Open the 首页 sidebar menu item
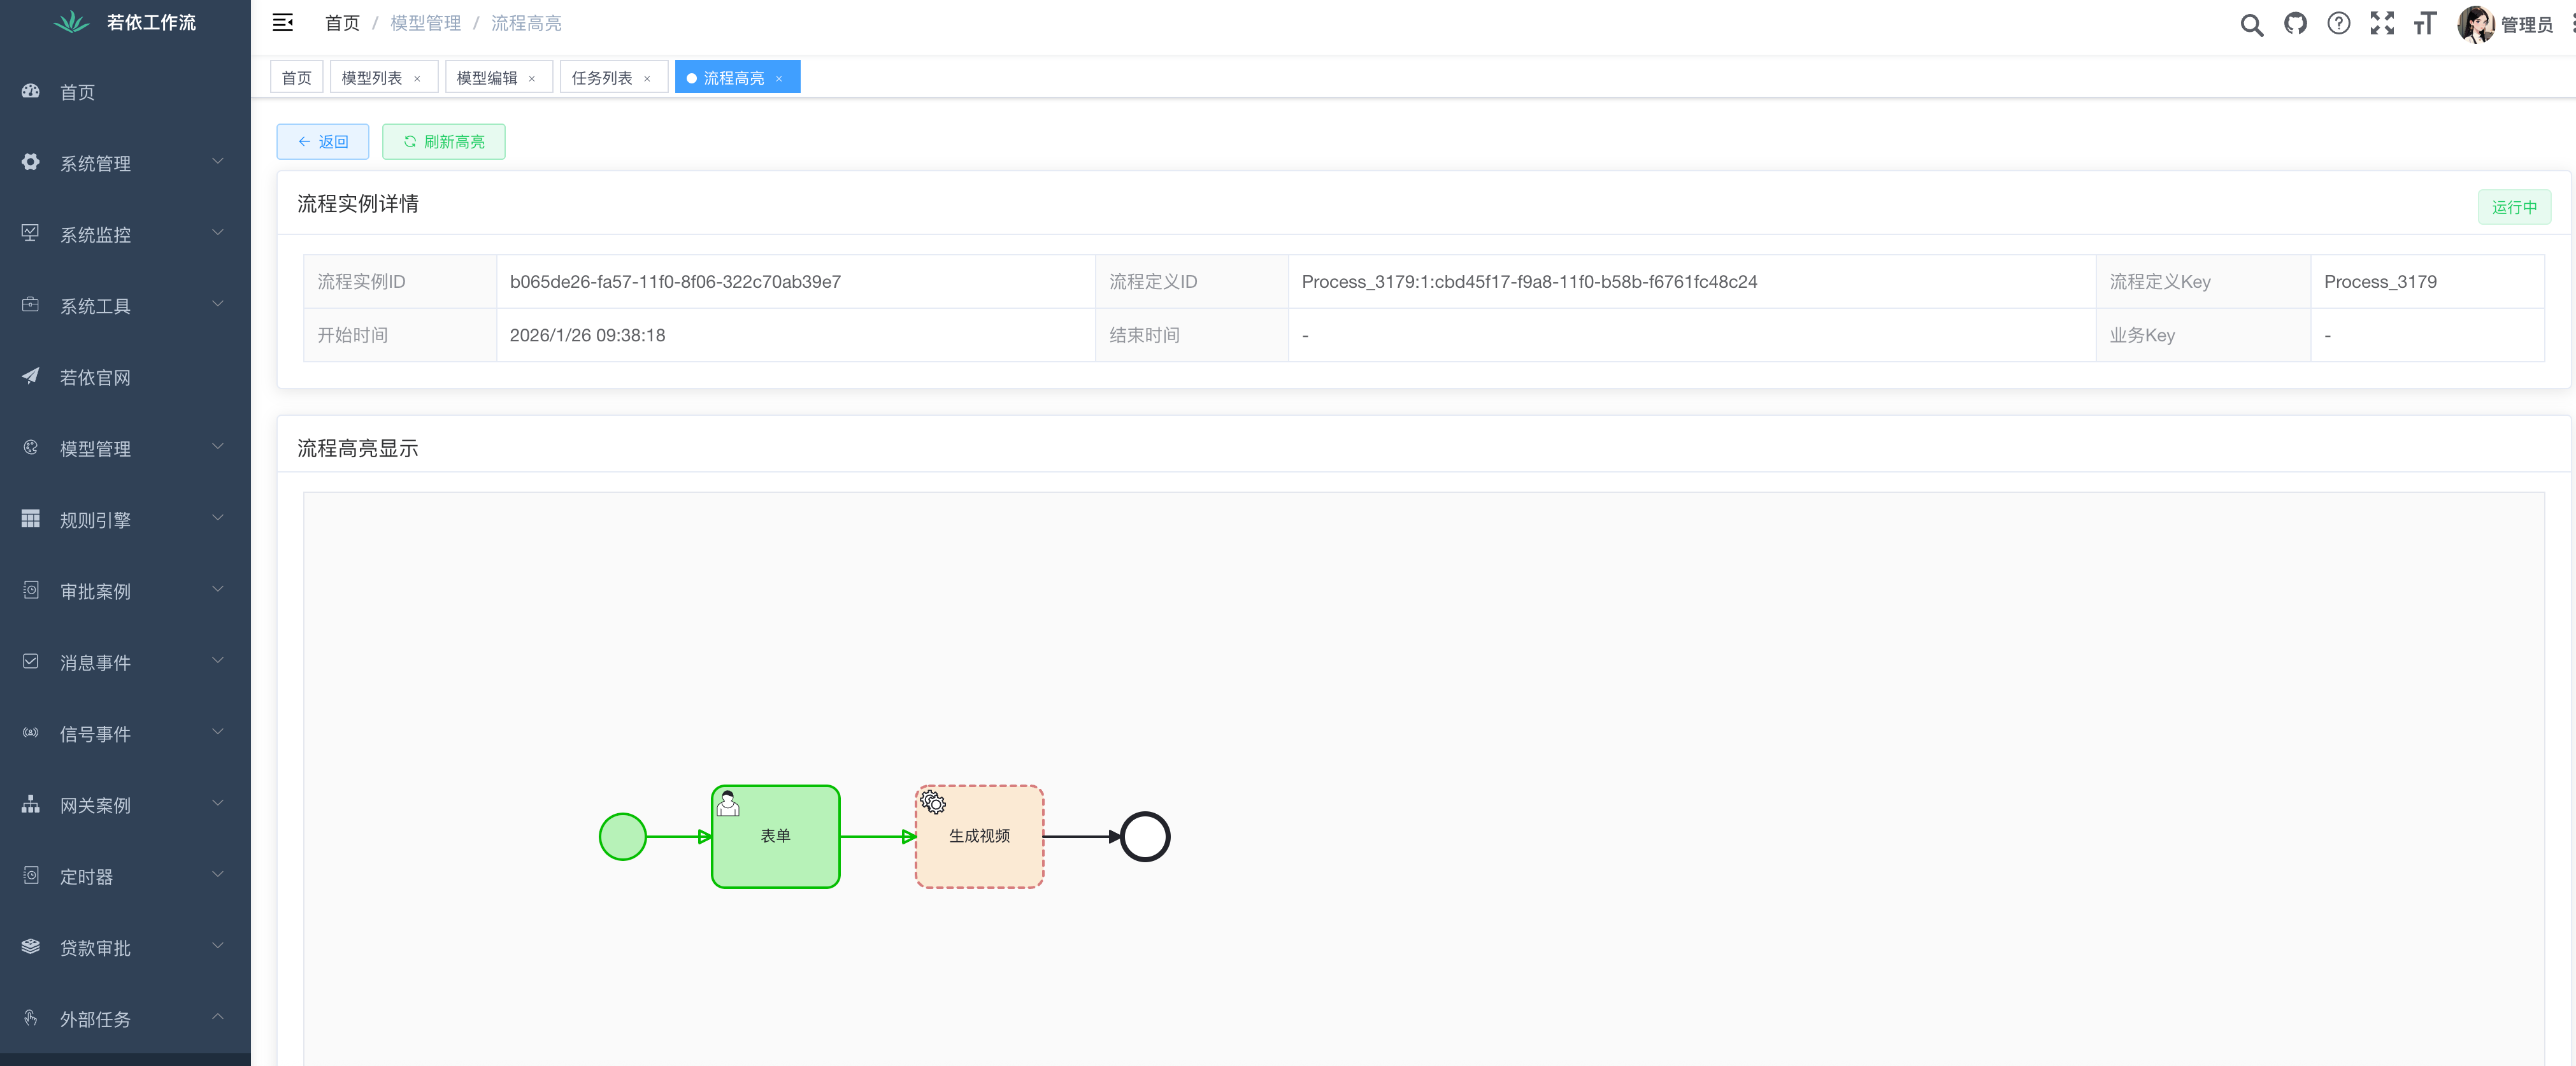This screenshot has height=1066, width=2576. click(x=125, y=92)
